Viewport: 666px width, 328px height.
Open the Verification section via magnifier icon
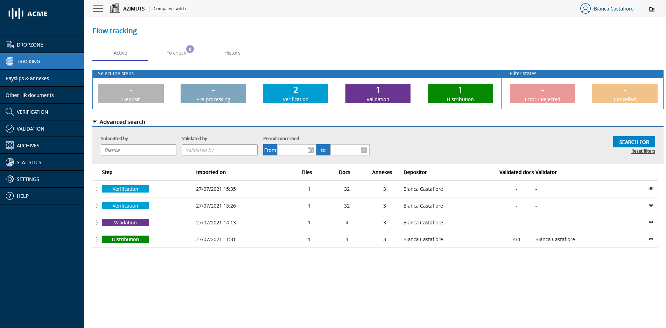click(9, 112)
